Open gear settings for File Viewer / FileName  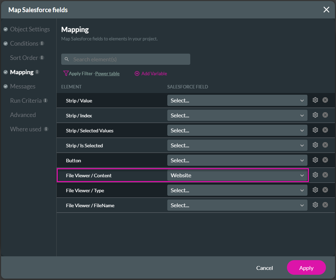coord(315,204)
